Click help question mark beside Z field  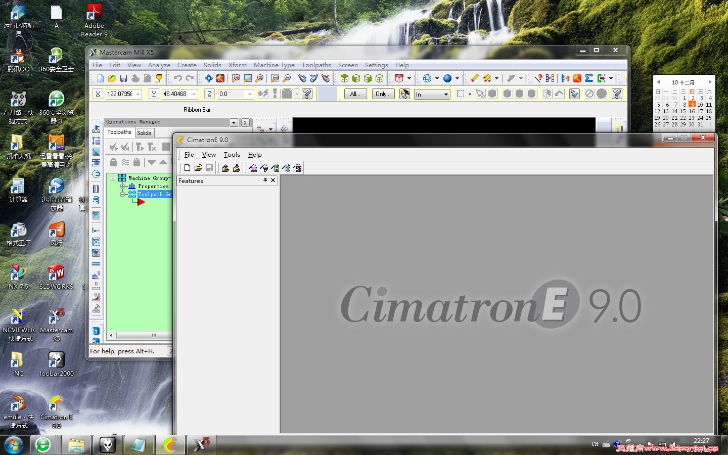307,94
